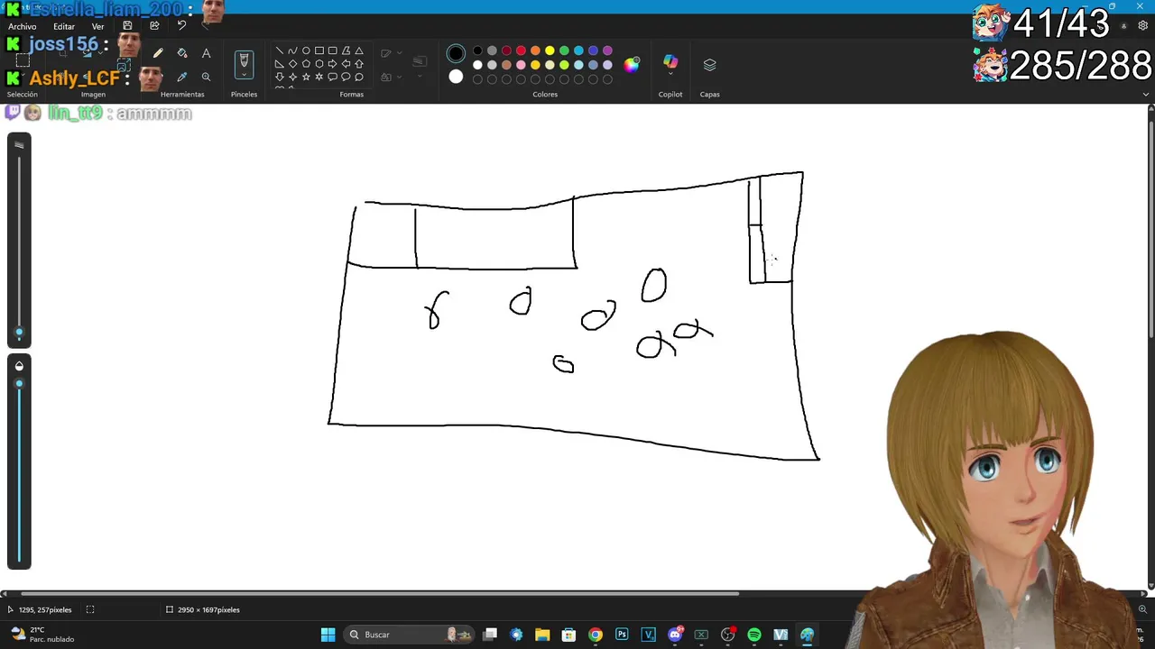Collapse the ribbon with the chevron
Viewport: 1155px width, 649px height.
1146,94
